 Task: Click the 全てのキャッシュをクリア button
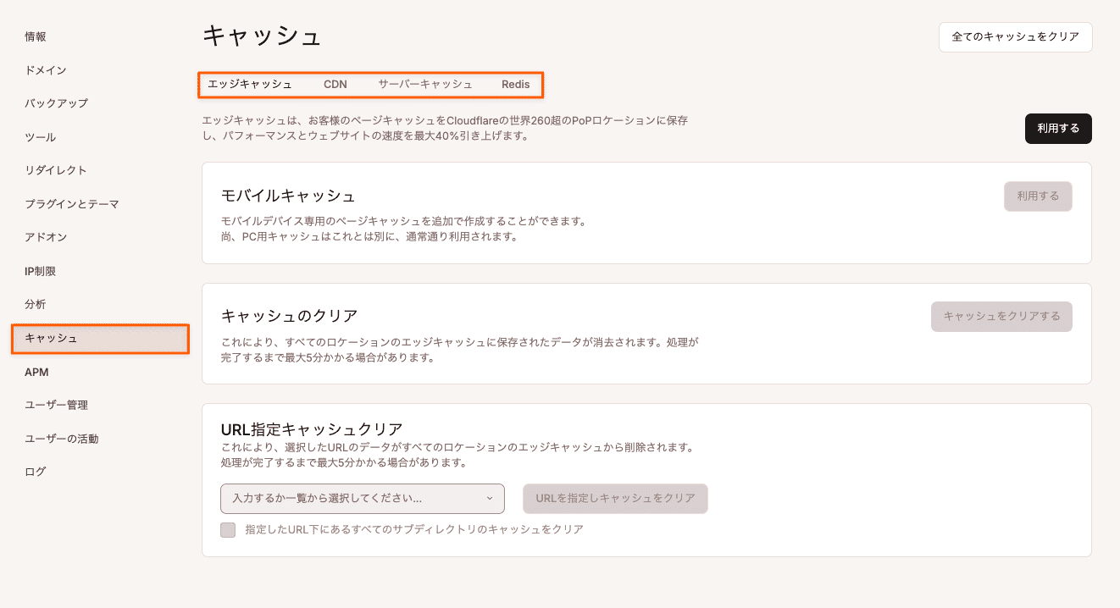pyautogui.click(x=1014, y=37)
